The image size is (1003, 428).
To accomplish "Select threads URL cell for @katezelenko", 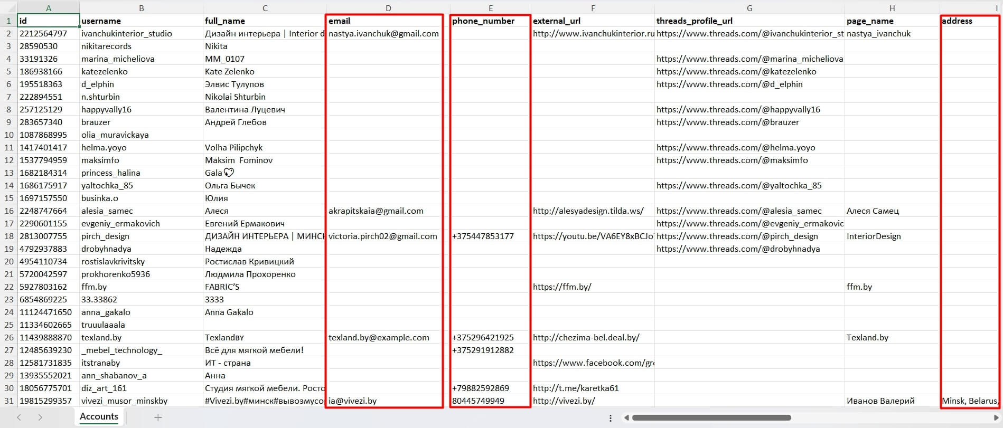I will [749, 71].
